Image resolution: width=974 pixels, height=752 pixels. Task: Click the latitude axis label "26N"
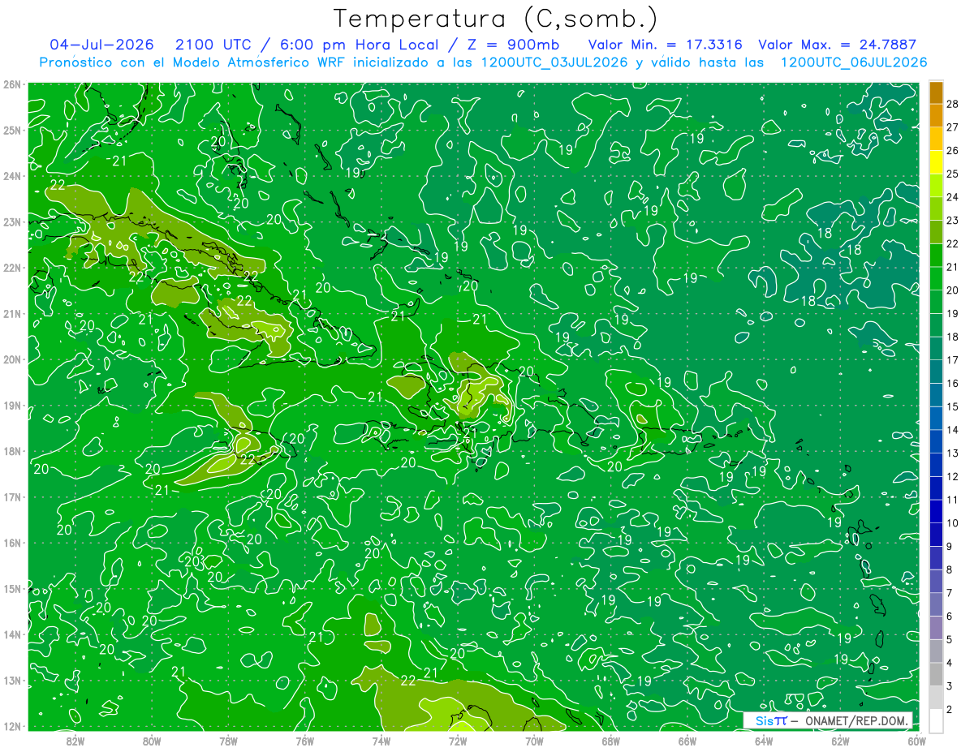[x=12, y=84]
